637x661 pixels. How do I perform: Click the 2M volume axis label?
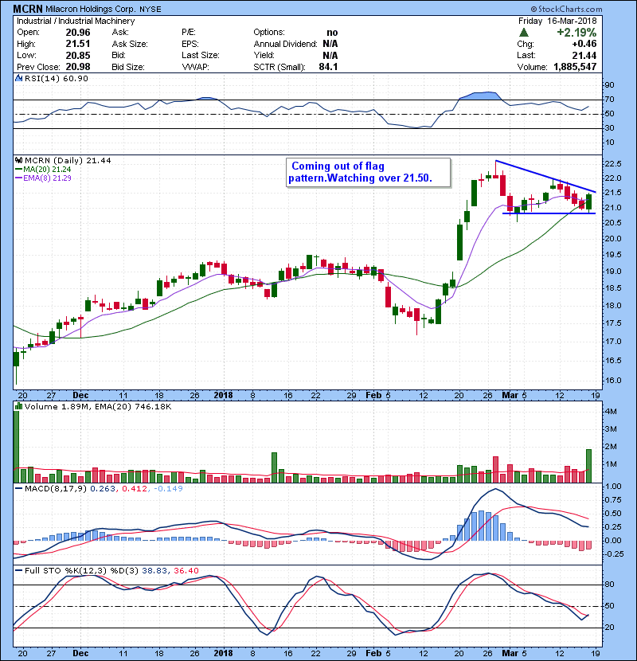611,447
